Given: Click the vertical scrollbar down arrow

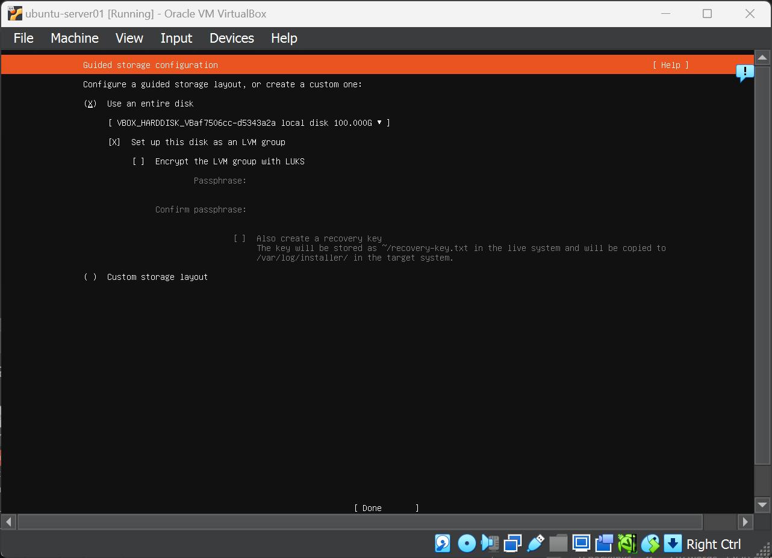Looking at the screenshot, I should click(x=762, y=504).
